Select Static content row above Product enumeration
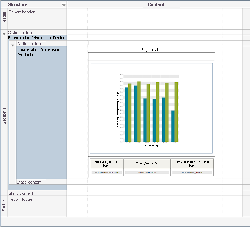Screen dimensions: 250x227 click(x=41, y=44)
